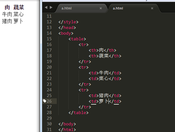The width and height of the screenshot is (175, 132).
Task: Click the 菜心 cell in the browser preview
Action: [19, 14]
